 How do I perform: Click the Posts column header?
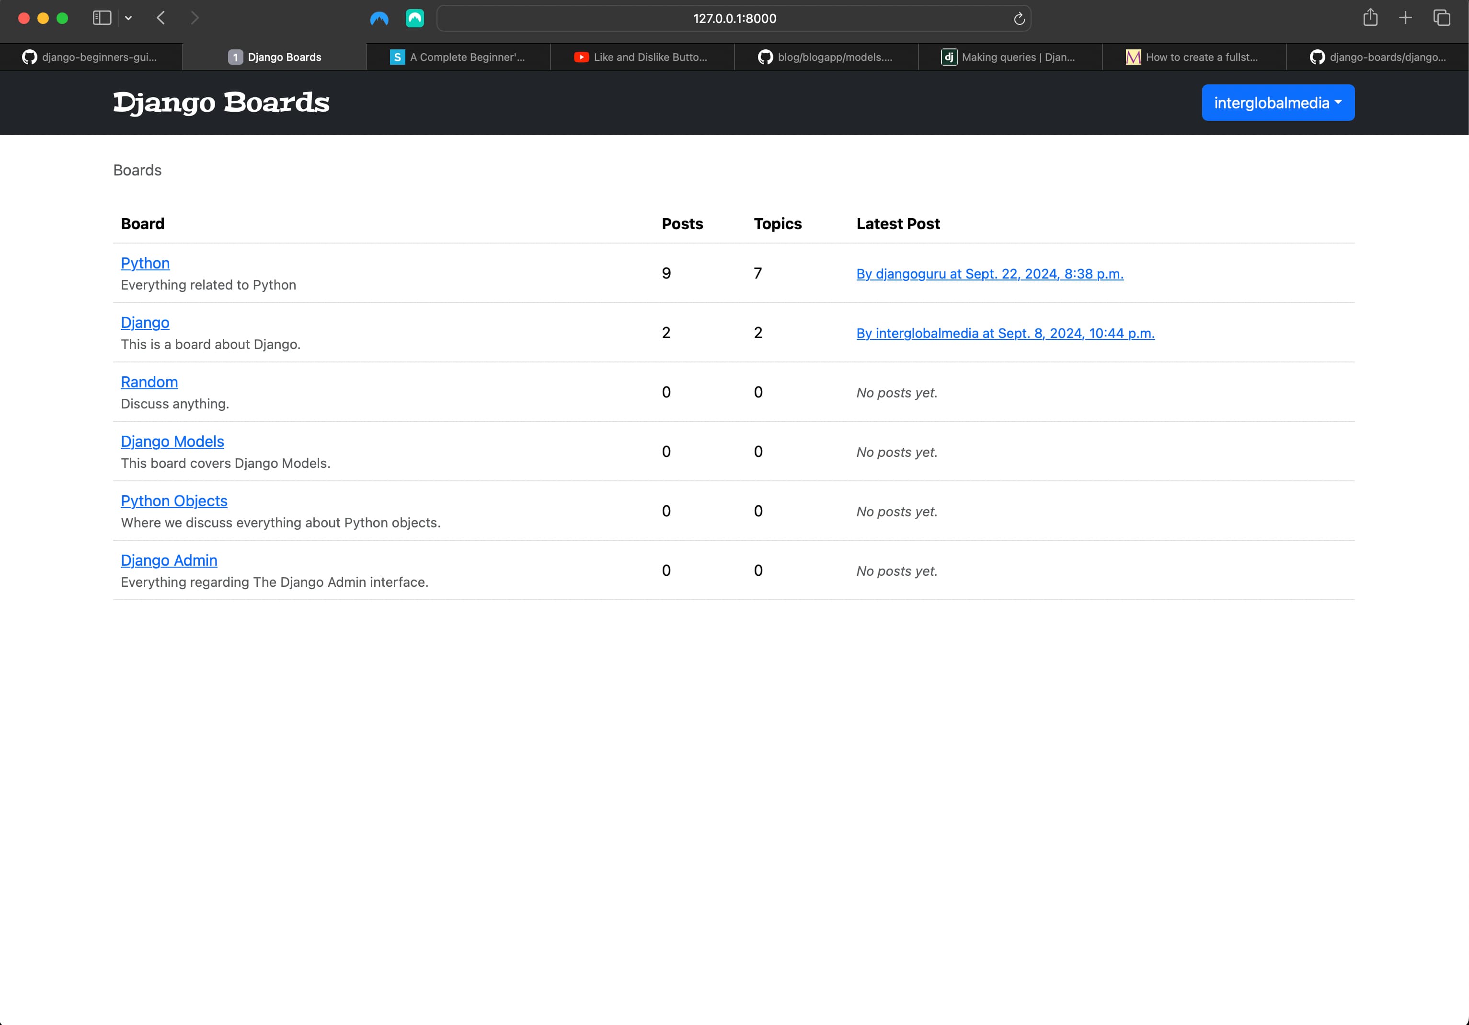(682, 224)
